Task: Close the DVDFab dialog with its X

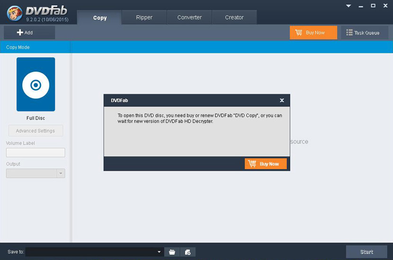Action: click(282, 100)
